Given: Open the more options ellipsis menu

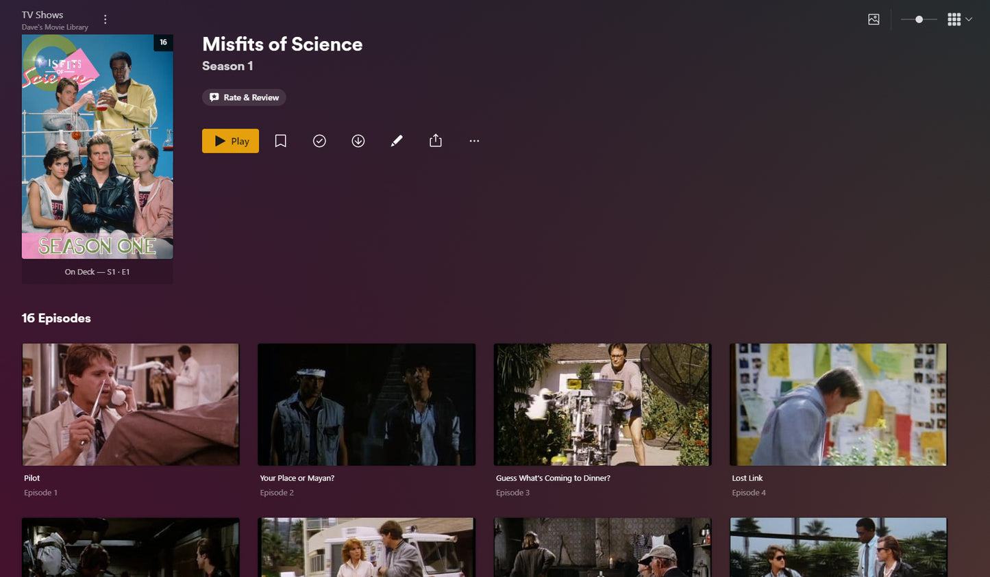Looking at the screenshot, I should pyautogui.click(x=474, y=141).
